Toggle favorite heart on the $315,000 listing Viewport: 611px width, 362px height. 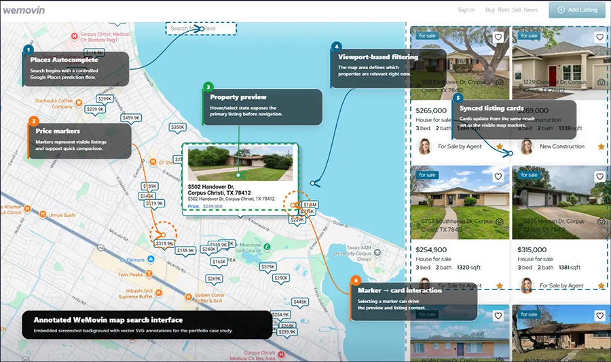tap(599, 177)
